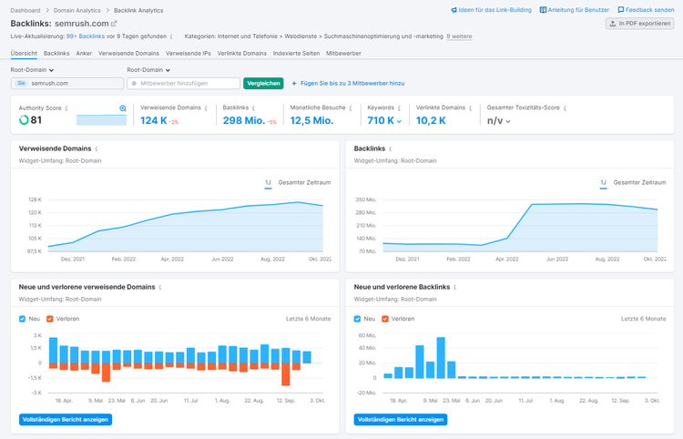683x439 pixels.
Task: Click the 298 Mio. backlinks value
Action: [x=244, y=120]
